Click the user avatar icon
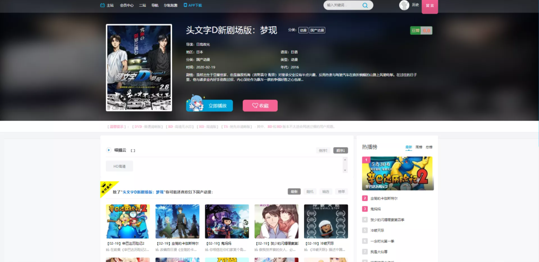Image resolution: width=539 pixels, height=262 pixels. [x=404, y=5]
